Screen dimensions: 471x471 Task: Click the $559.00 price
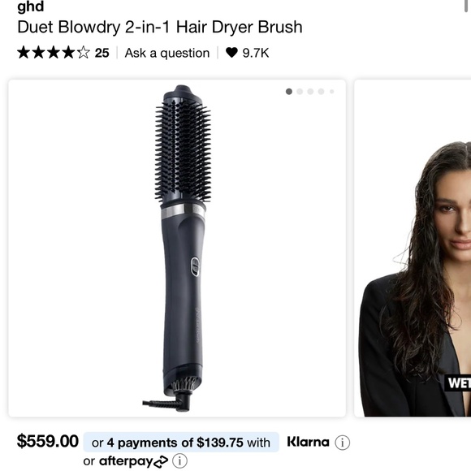tap(48, 441)
